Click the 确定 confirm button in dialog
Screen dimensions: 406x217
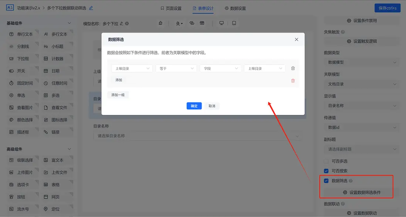[194, 106]
